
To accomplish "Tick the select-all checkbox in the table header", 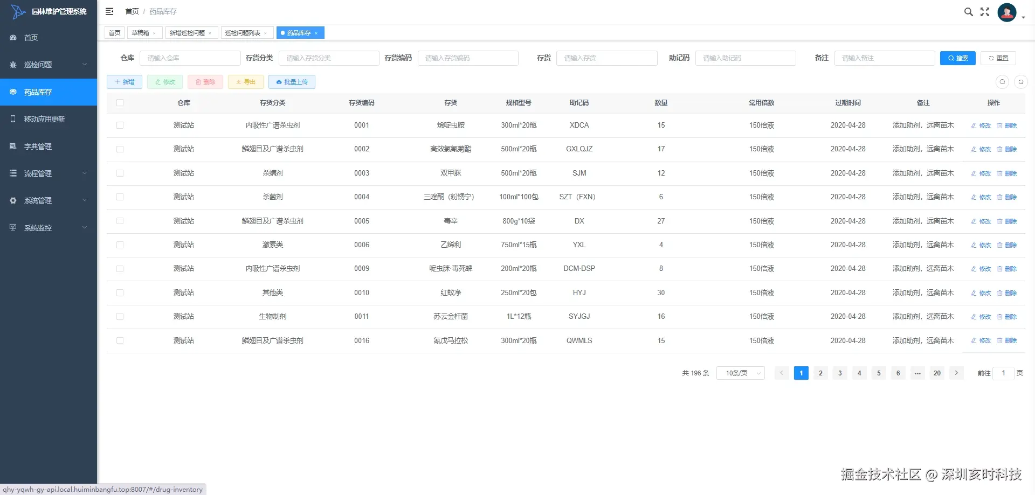I will [120, 103].
